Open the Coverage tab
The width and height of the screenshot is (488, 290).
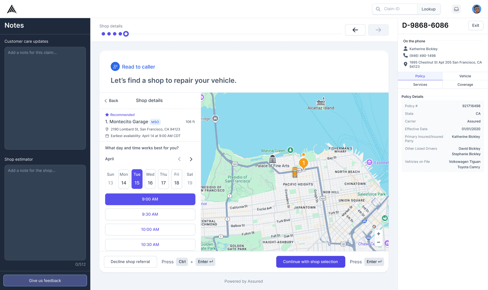465,85
